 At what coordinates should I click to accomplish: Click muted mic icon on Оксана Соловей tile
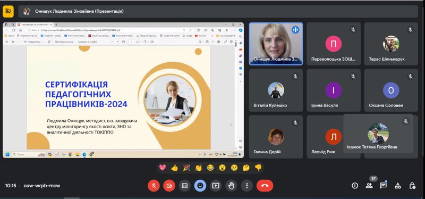[410, 77]
